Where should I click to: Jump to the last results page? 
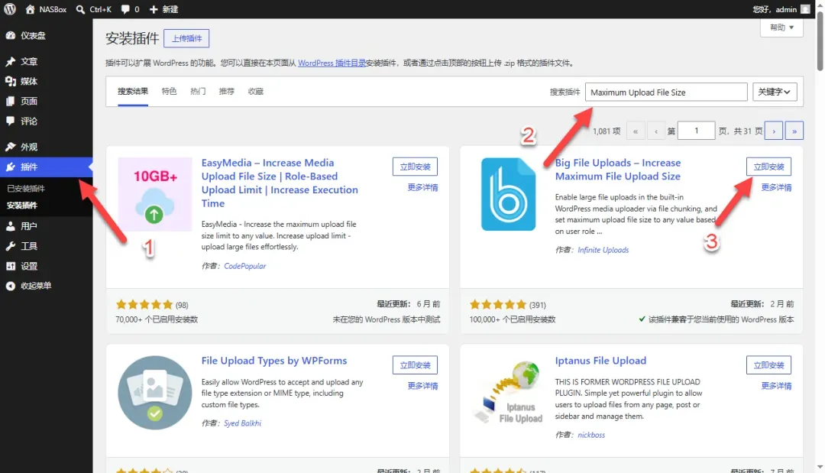tap(794, 131)
